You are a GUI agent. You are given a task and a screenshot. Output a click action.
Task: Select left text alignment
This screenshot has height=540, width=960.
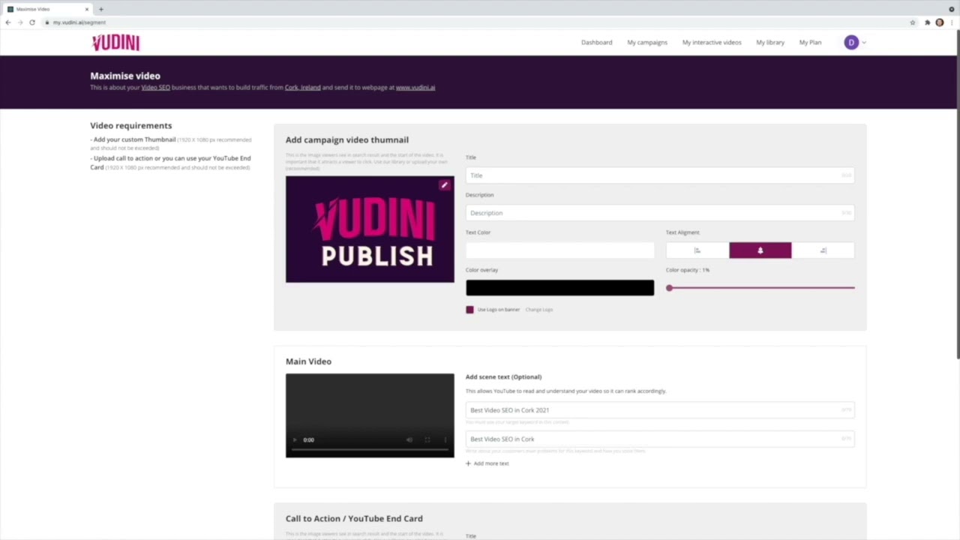[697, 250]
